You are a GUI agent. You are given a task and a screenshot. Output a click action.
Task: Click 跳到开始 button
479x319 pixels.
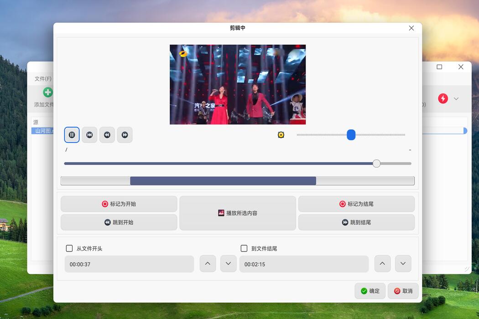click(x=119, y=222)
